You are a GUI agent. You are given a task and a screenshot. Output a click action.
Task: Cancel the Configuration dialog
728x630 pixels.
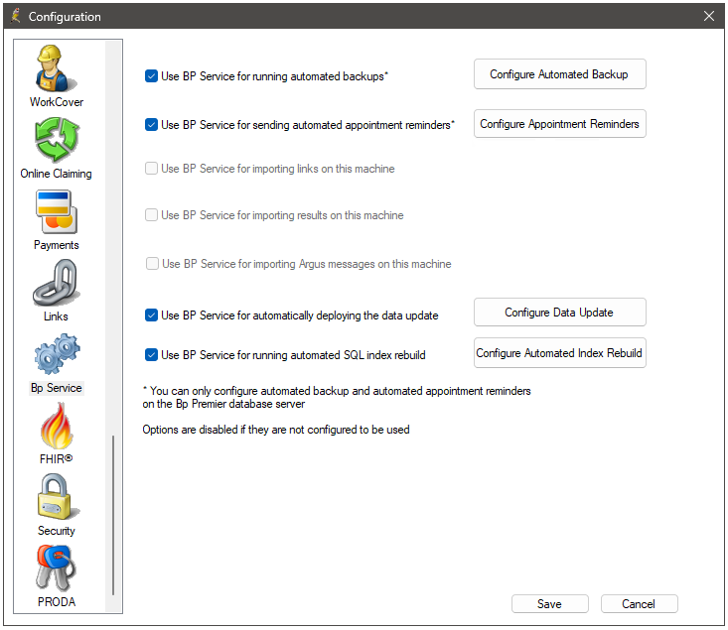pyautogui.click(x=639, y=603)
